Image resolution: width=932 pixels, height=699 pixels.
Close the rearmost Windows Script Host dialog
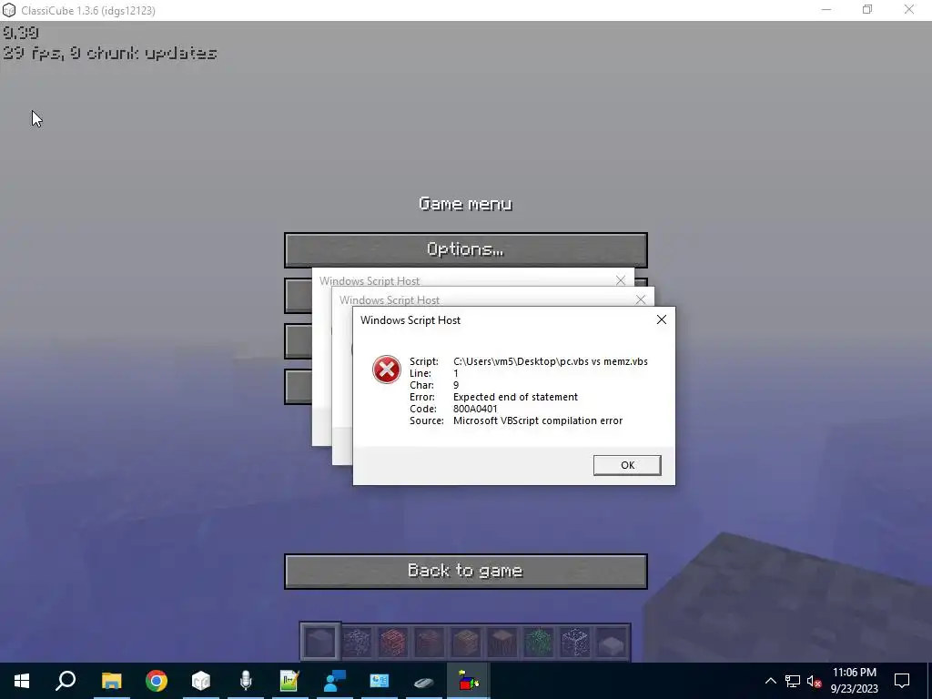click(621, 280)
